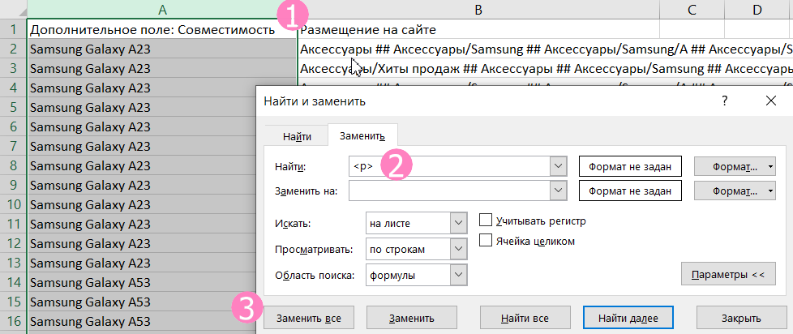Switch to the Найти tab
This screenshot has height=334, width=793.
[x=297, y=136]
